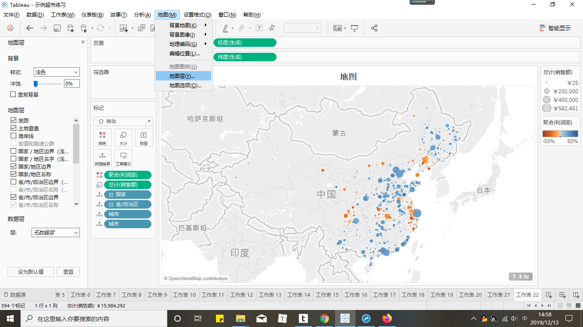Image resolution: width=583 pixels, height=327 pixels.
Task: Click the presentation mode toolbar icon
Action: pos(354,28)
